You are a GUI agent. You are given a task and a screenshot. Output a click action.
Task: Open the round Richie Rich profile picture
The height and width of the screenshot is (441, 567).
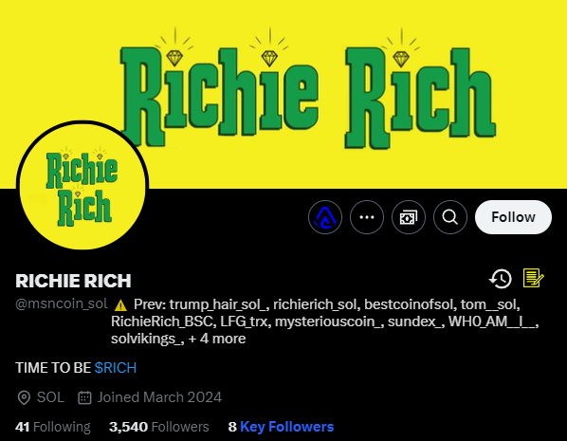82,186
